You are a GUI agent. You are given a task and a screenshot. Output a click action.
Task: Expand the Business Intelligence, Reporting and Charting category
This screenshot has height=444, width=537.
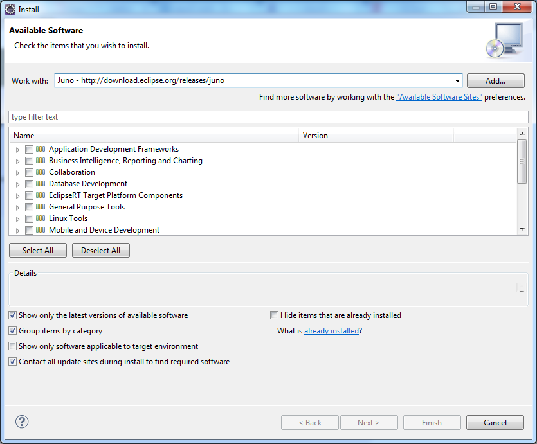(x=17, y=161)
